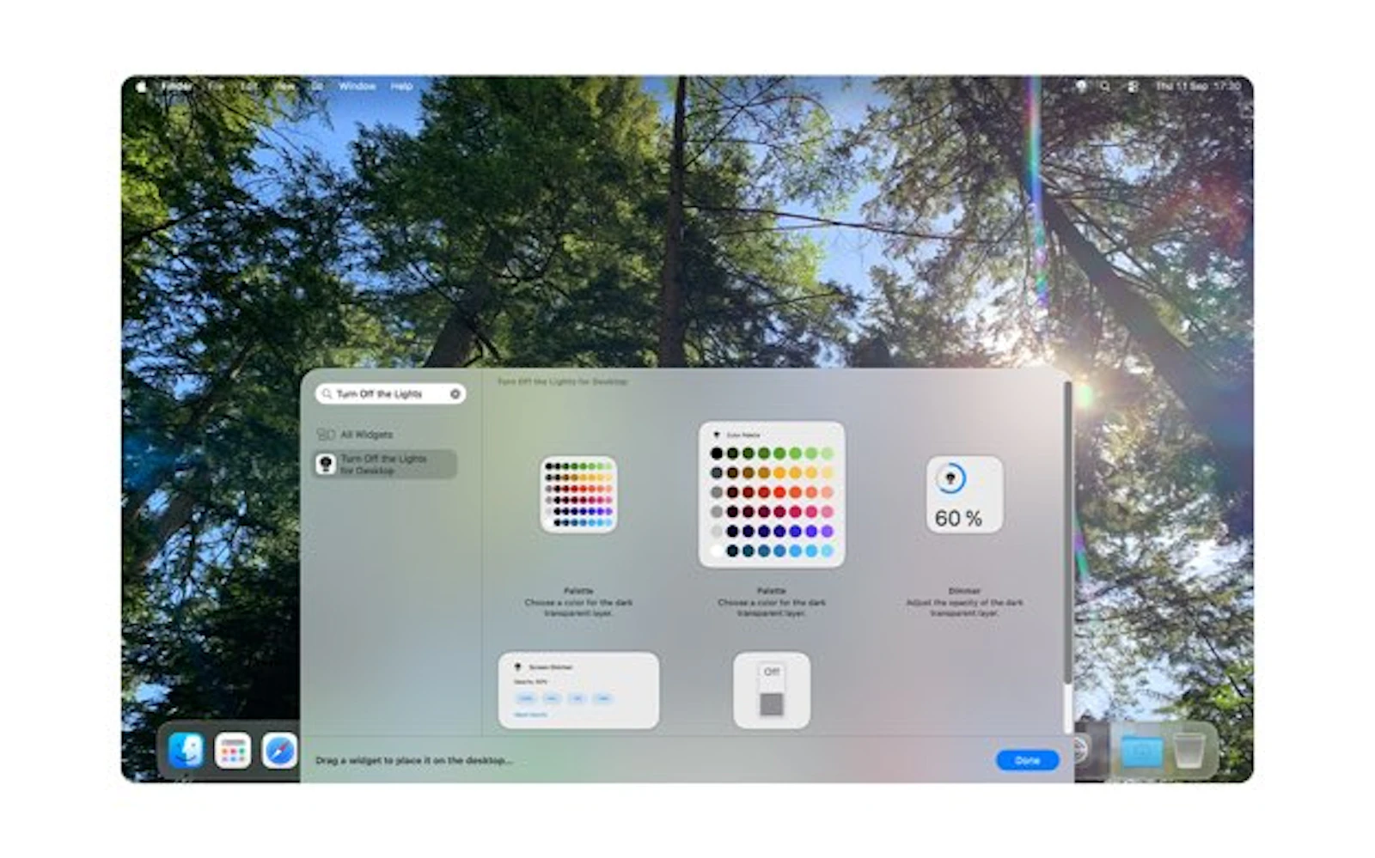The height and width of the screenshot is (858, 1375).
Task: Click the date and time in menu bar
Action: [x=1198, y=87]
